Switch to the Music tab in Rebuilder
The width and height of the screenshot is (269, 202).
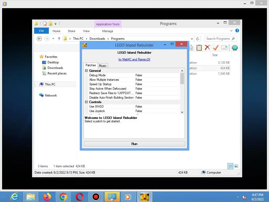click(103, 65)
